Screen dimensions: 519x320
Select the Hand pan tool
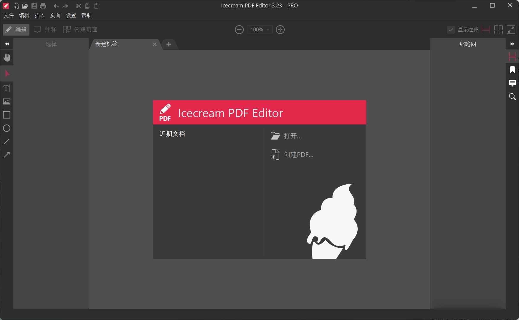pos(7,57)
